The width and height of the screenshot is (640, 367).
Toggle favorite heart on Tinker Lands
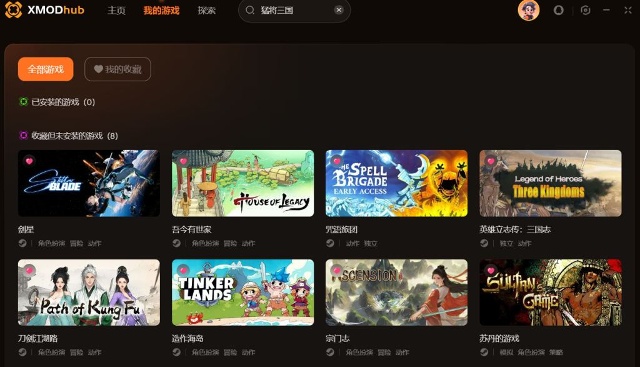pyautogui.click(x=183, y=270)
